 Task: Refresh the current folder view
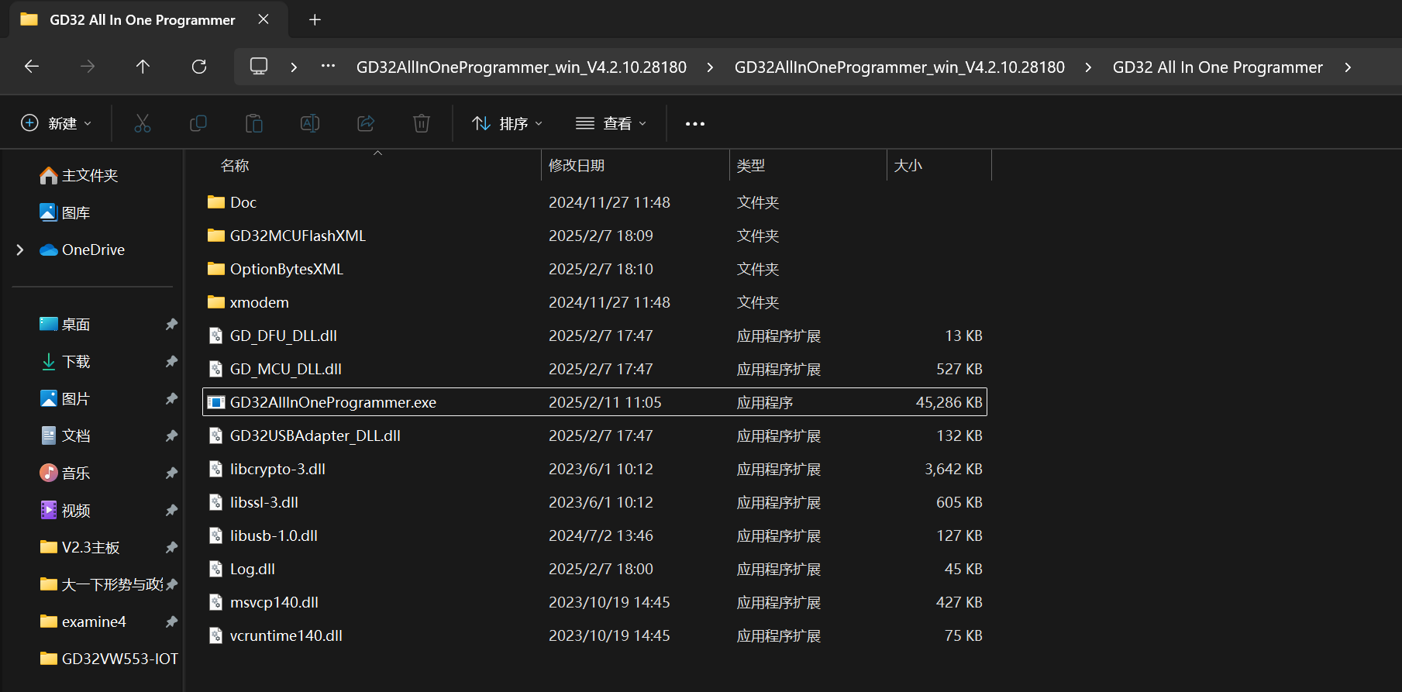pyautogui.click(x=199, y=67)
